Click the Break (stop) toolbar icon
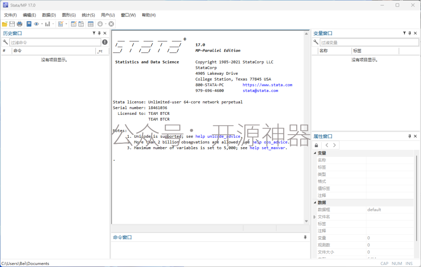 [111, 24]
